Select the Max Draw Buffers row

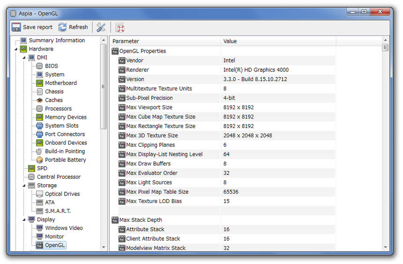(226, 164)
